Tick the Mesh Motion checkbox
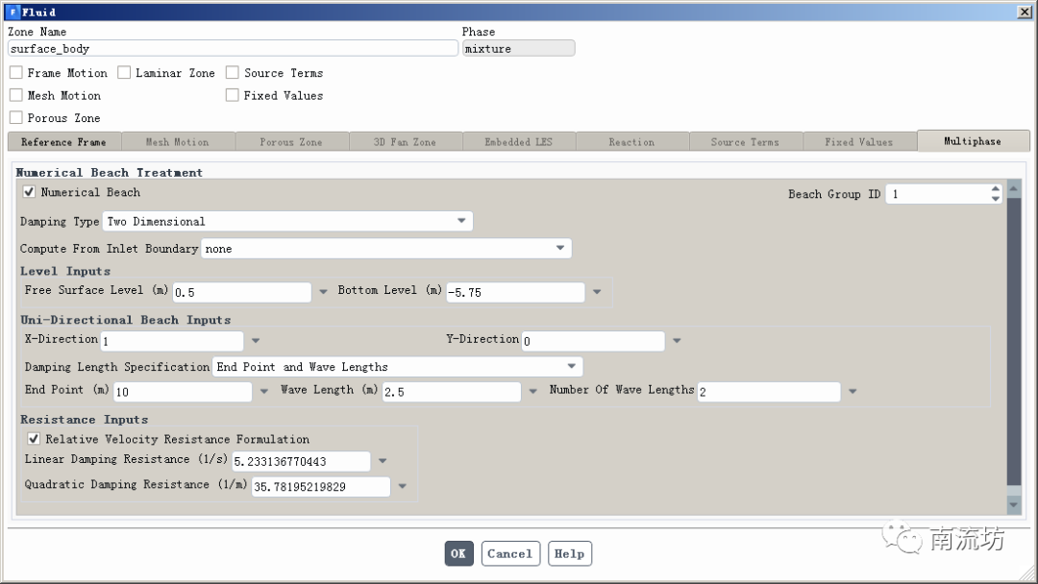 click(16, 95)
